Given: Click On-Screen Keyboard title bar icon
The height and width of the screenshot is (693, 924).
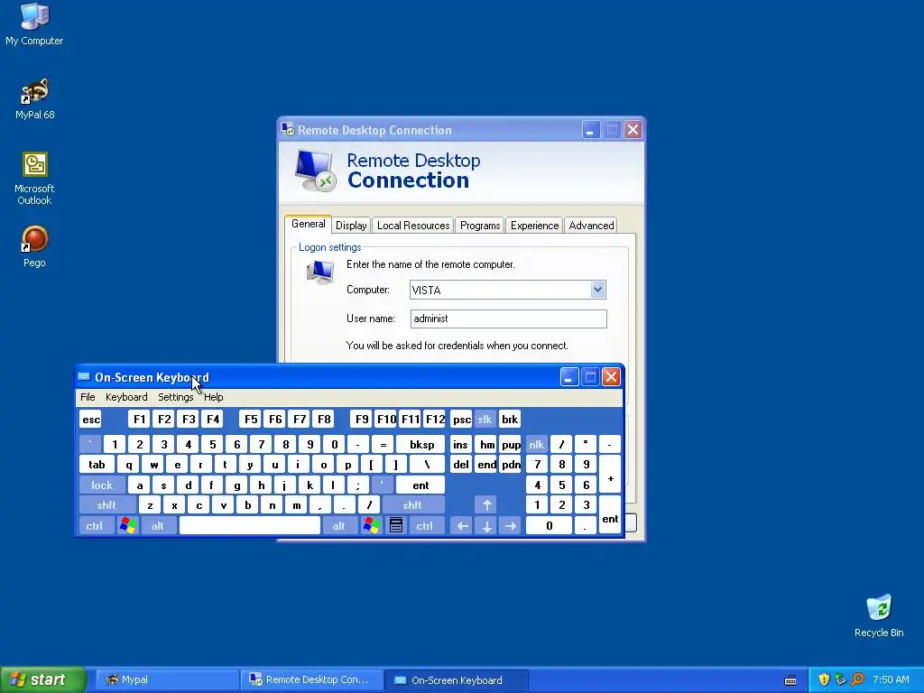Looking at the screenshot, I should pyautogui.click(x=84, y=376).
